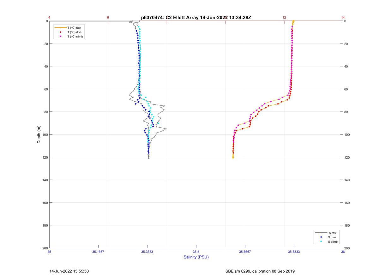The height and width of the screenshot is (279, 379).
Task: Click depth tick 200 on left axis
Action: 45,248
